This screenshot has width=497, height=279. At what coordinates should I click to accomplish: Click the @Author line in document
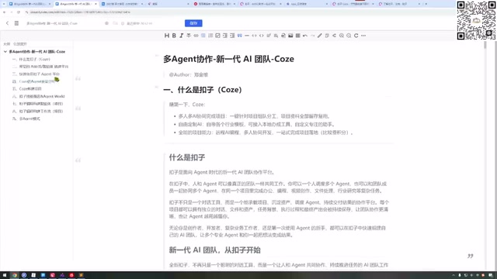188,74
